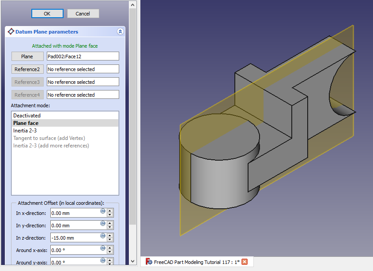The image size is (373, 271).
Task: Cancel the datum plane dialog
Action: click(83, 14)
